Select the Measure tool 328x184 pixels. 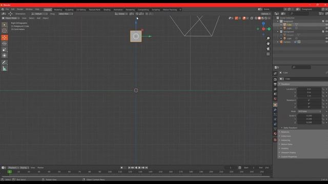pyautogui.click(x=5, y=68)
